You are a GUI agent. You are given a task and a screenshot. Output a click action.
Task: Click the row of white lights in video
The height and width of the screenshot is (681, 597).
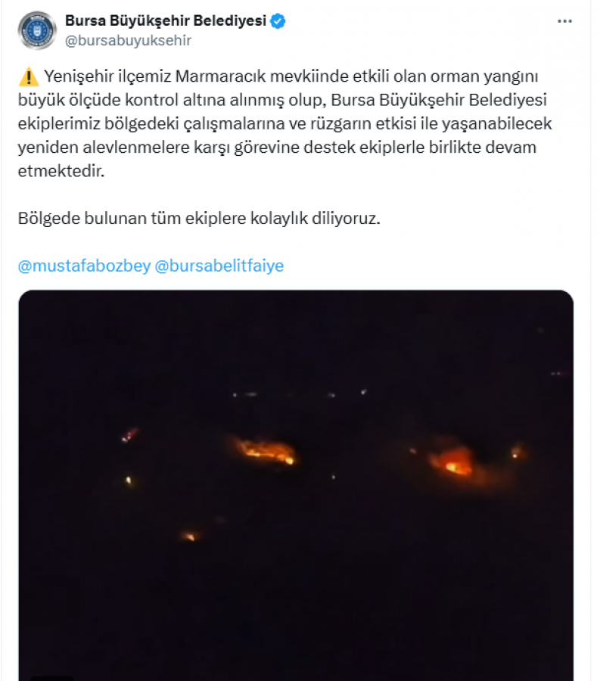coord(300,393)
